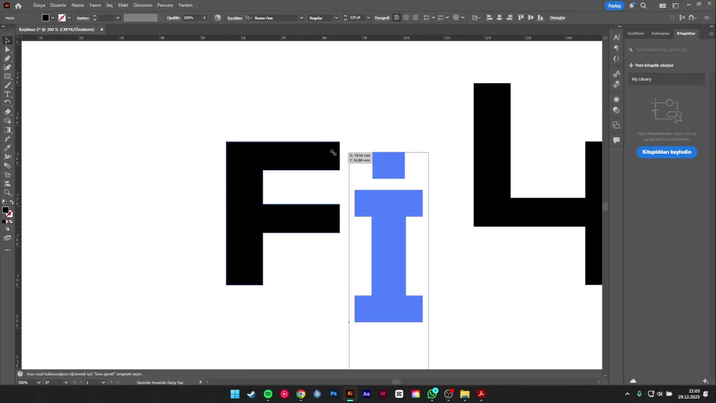Expand the fill color dropdown arrow
Image resolution: width=716 pixels, height=403 pixels.
pyautogui.click(x=53, y=18)
